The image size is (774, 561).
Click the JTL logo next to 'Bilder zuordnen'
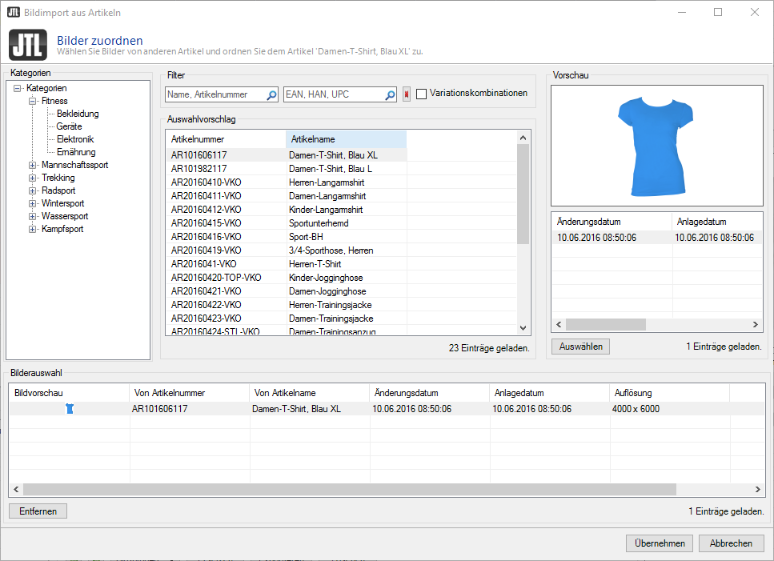pyautogui.click(x=28, y=43)
